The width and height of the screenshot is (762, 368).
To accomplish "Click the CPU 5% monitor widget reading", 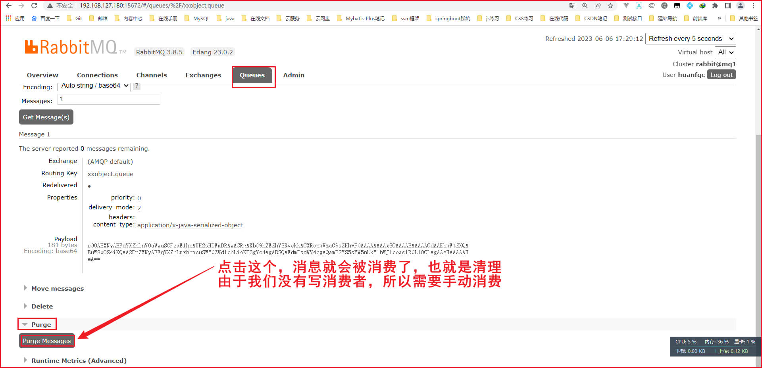I will (x=686, y=341).
